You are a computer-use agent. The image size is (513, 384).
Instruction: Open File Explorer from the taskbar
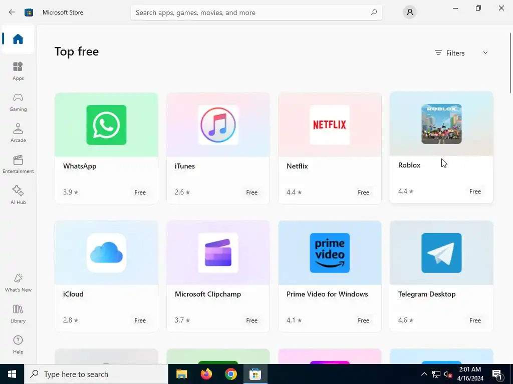[181, 374]
